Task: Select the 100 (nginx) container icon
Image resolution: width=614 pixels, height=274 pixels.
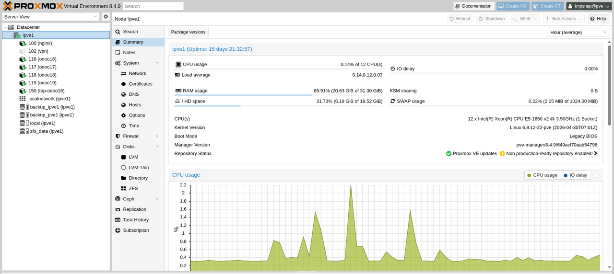Action: coord(23,43)
